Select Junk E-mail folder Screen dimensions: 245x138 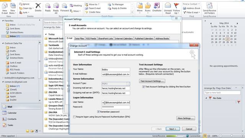pyautogui.click(x=15, y=62)
